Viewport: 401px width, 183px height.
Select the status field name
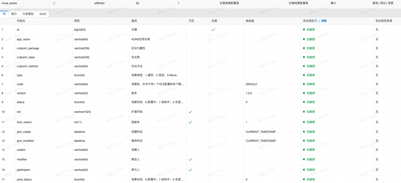[21, 102]
